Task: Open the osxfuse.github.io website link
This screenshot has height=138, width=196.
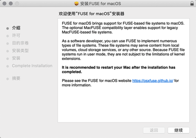Action: [x=153, y=81]
